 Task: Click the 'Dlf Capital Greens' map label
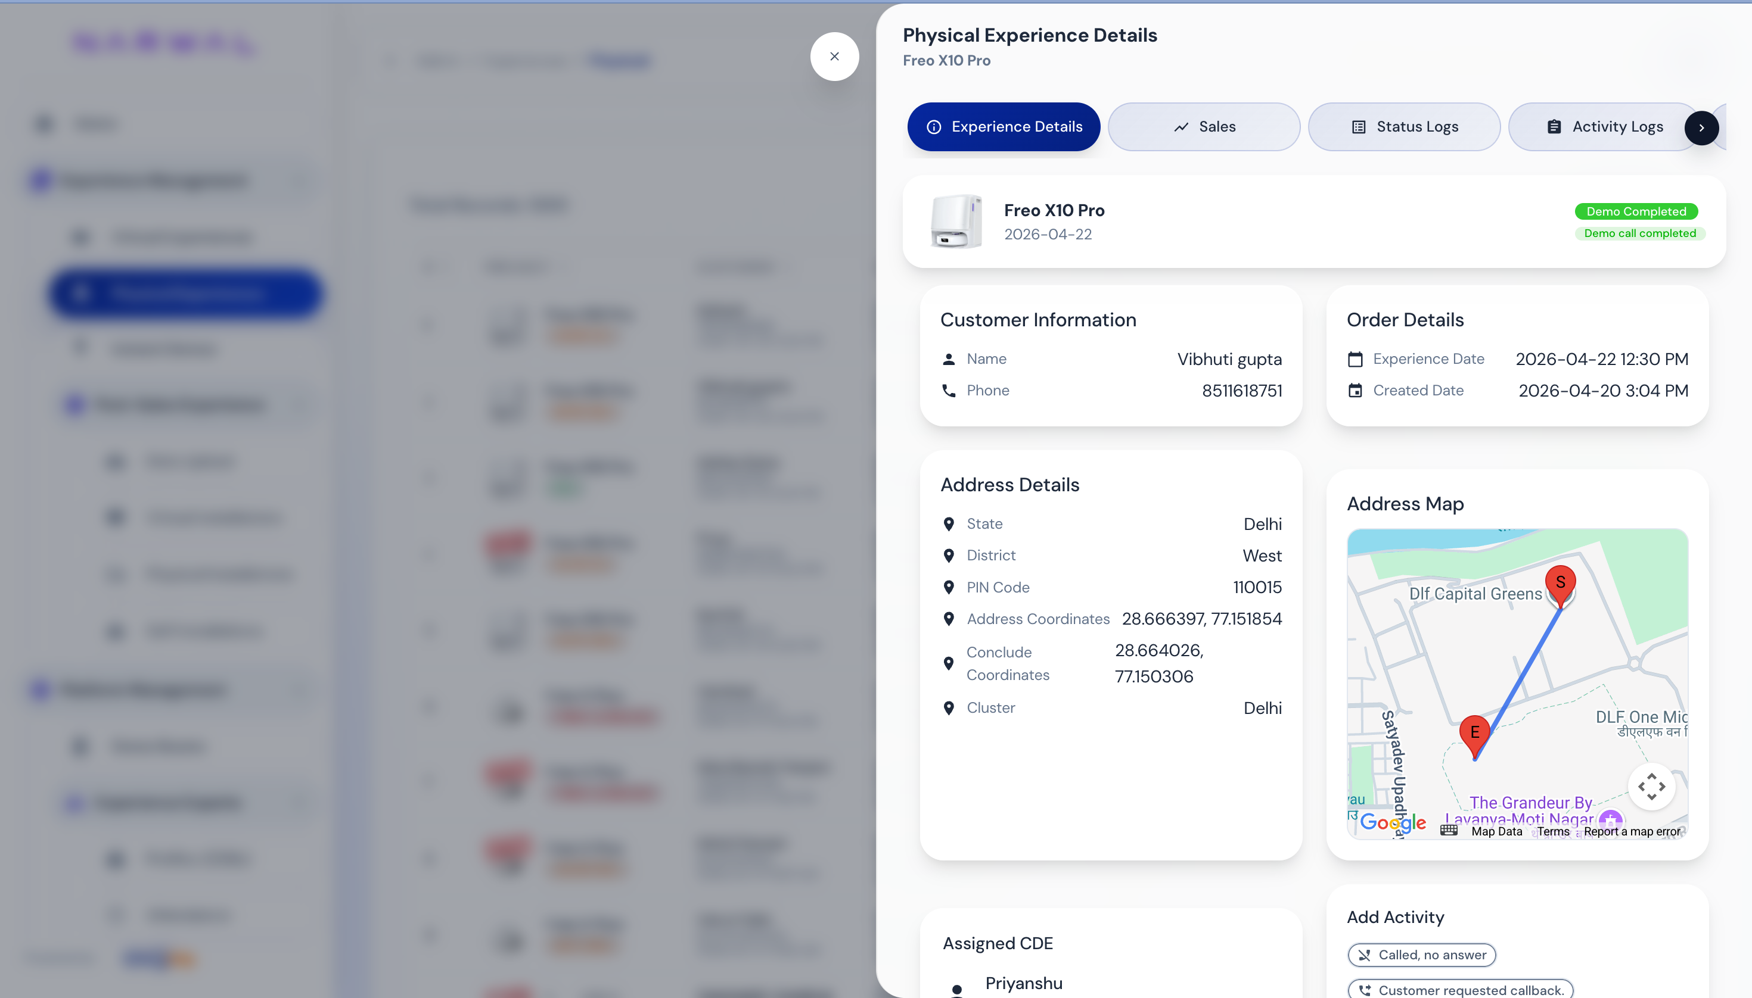click(x=1475, y=594)
